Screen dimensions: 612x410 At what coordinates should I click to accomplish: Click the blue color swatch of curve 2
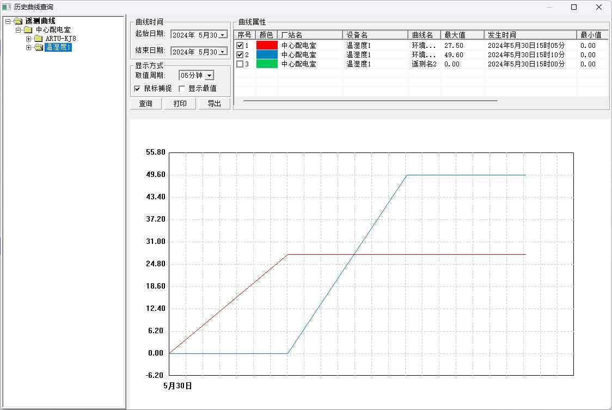pos(267,54)
